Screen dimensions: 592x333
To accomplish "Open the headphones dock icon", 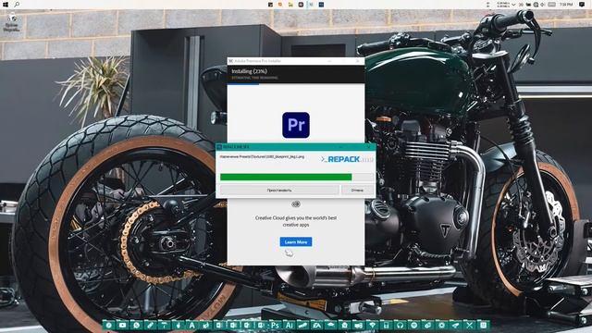I will click(x=401, y=325).
